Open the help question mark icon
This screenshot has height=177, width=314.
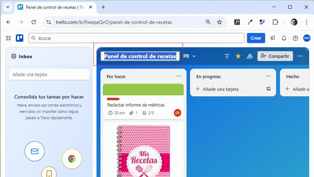(295, 38)
